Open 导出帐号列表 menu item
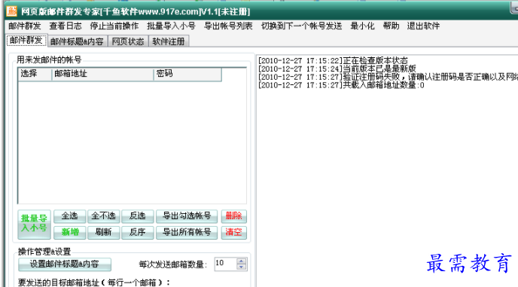 [228, 26]
